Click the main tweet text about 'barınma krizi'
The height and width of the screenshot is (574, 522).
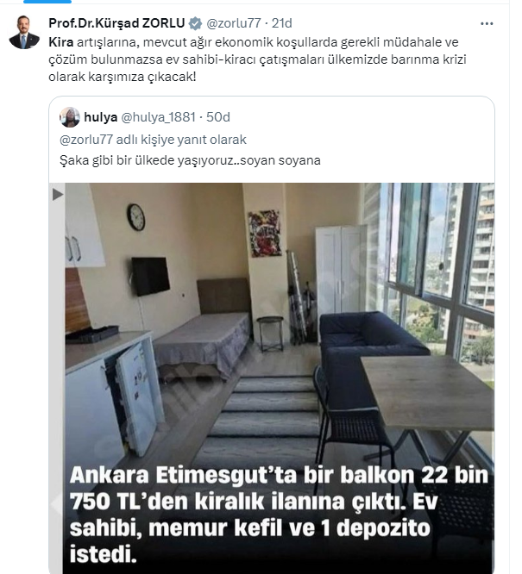tap(257, 59)
